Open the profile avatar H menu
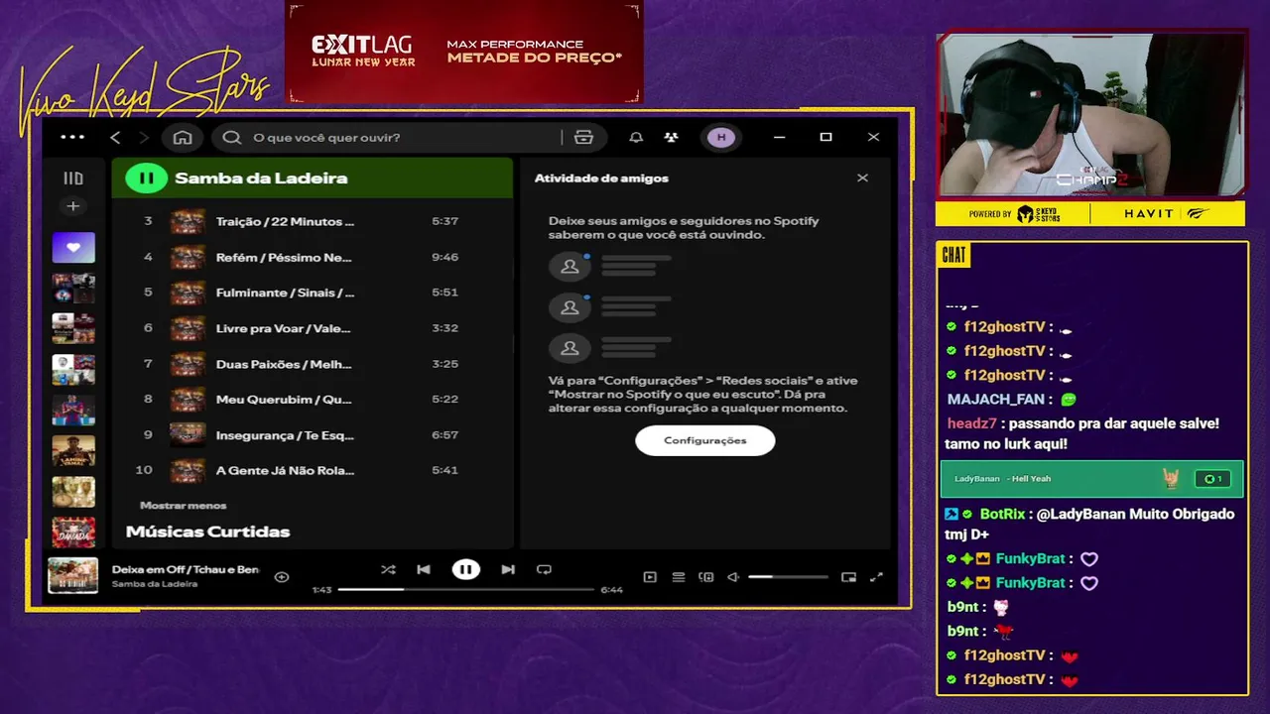The image size is (1270, 714). click(721, 137)
